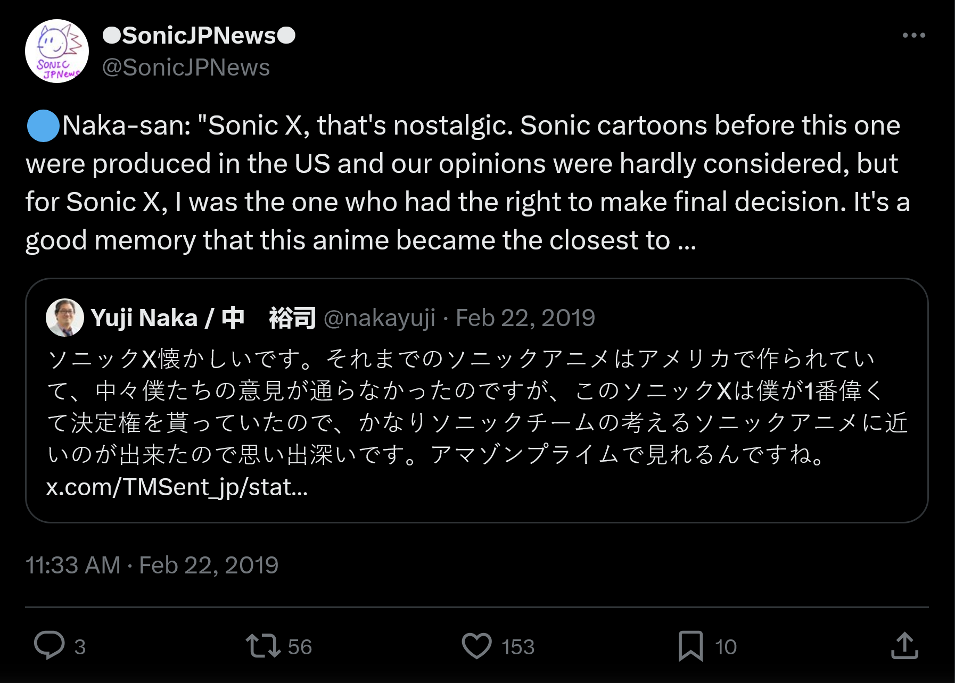Like the tweet with heart icon
The height and width of the screenshot is (683, 955).
pyautogui.click(x=476, y=646)
